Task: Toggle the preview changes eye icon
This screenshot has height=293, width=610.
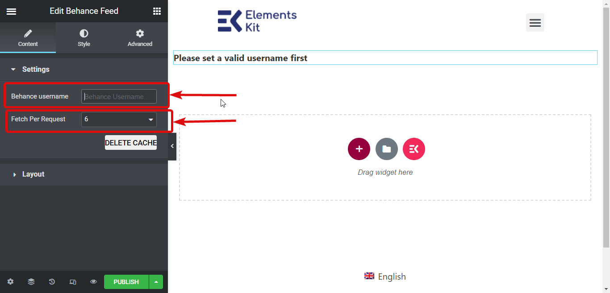Action: click(93, 282)
